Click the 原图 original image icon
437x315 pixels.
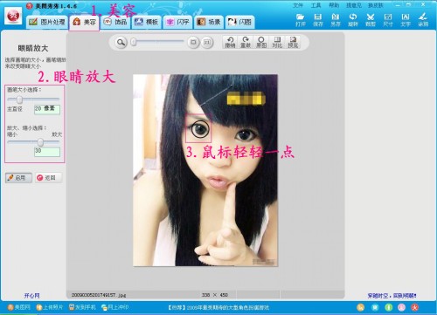(261, 42)
